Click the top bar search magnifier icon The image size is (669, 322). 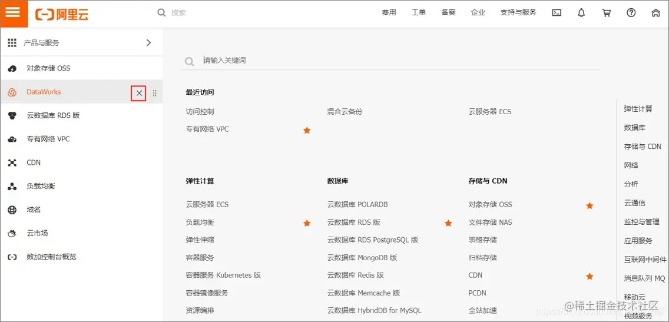[161, 13]
